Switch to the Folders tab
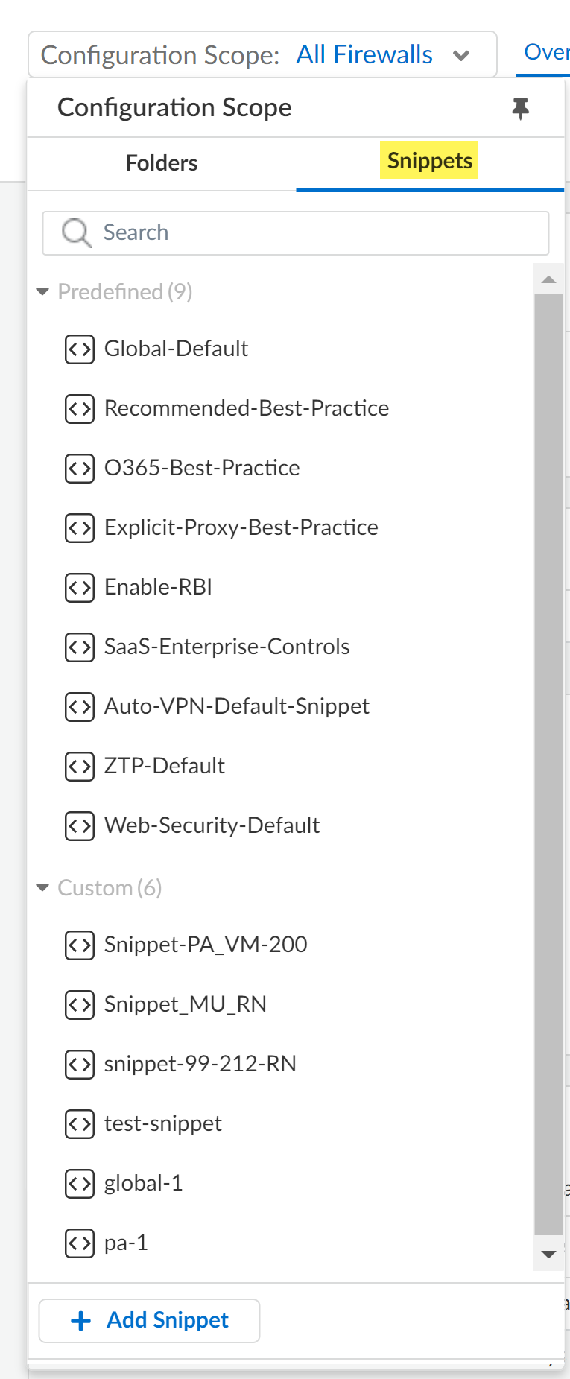The image size is (570, 1379). (x=162, y=163)
